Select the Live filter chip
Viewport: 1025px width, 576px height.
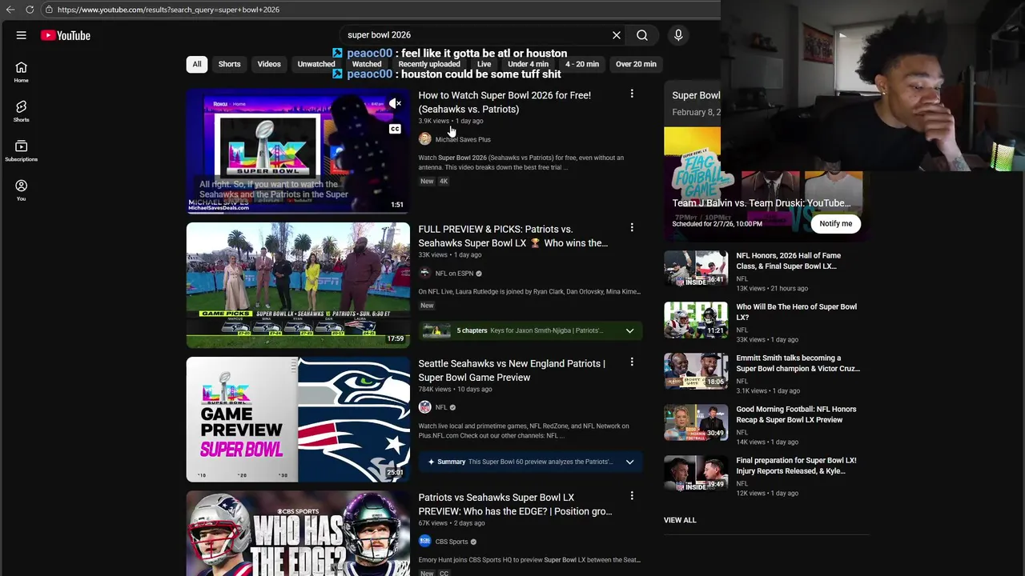(x=484, y=64)
